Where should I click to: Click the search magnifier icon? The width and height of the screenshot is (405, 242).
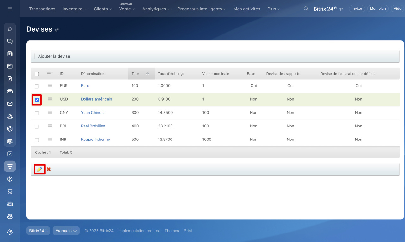pos(306,9)
